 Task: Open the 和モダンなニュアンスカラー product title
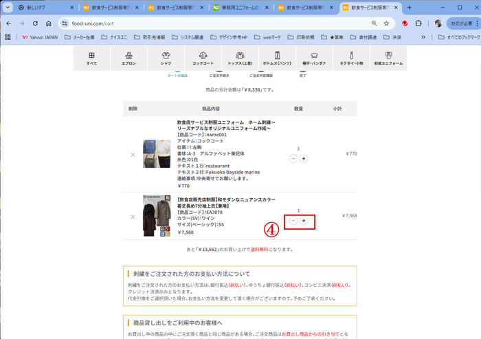(226, 203)
